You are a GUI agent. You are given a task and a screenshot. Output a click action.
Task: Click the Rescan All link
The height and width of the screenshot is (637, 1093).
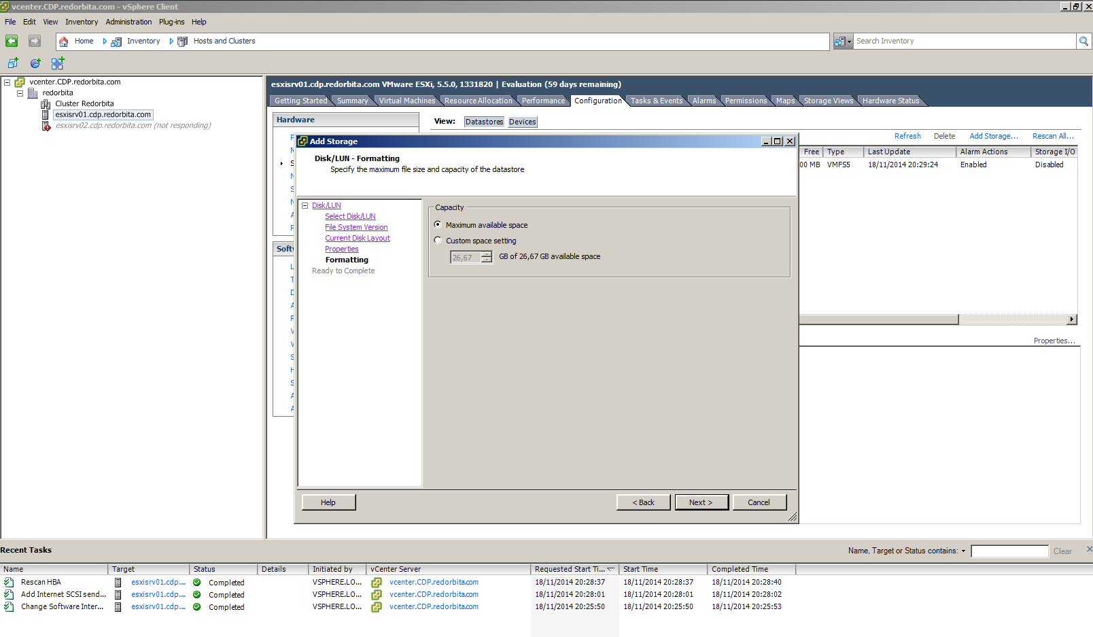click(1052, 136)
